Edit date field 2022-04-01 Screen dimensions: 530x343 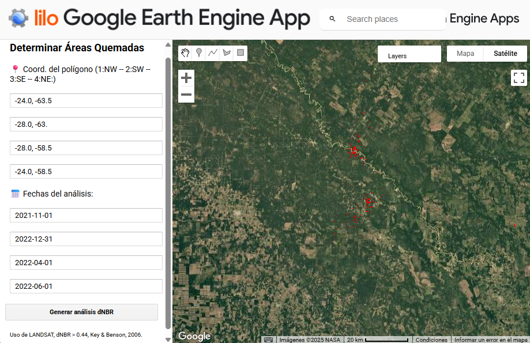click(x=86, y=262)
